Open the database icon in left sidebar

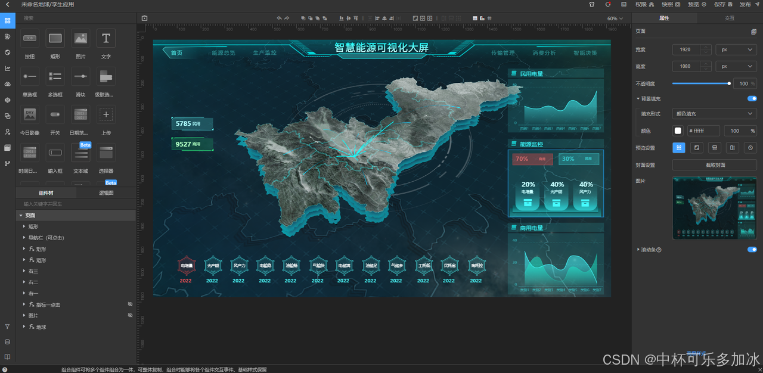8,341
